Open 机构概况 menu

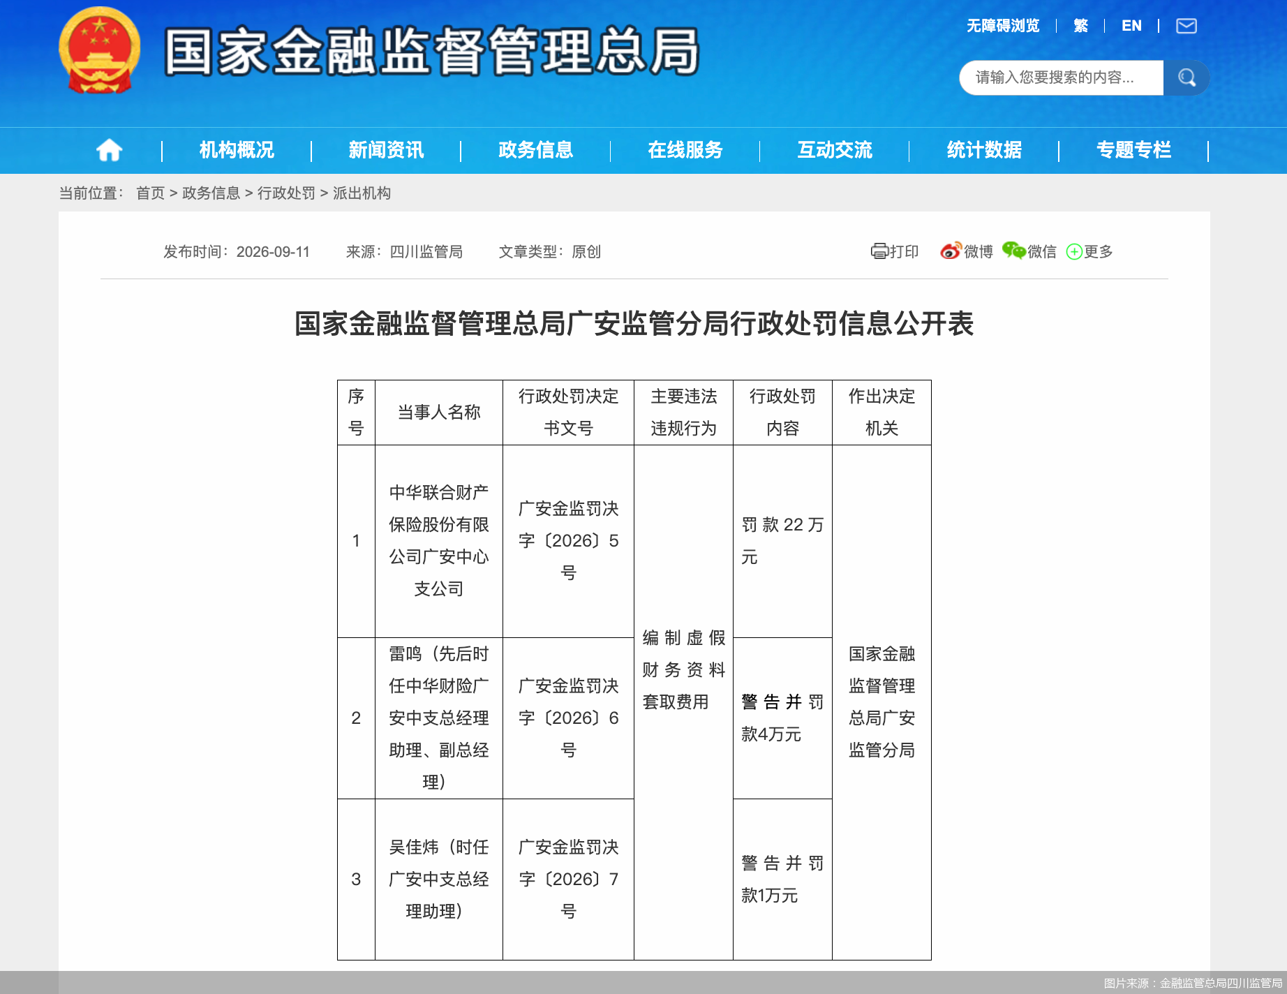(x=237, y=150)
